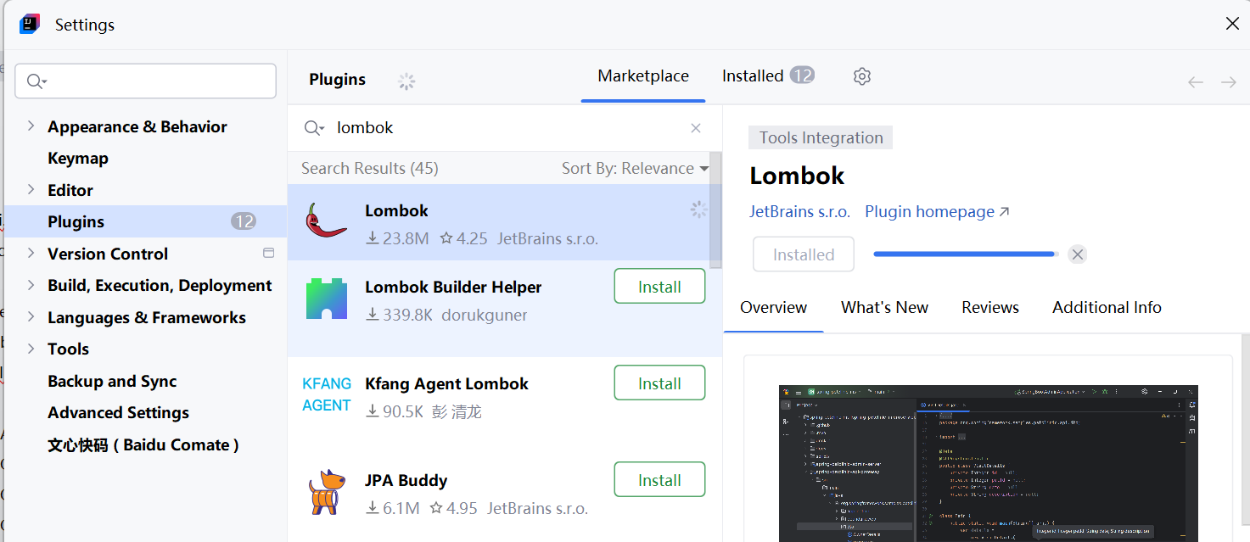Select Plugins in settings tree
Viewport: 1250px width, 542px height.
[146, 221]
